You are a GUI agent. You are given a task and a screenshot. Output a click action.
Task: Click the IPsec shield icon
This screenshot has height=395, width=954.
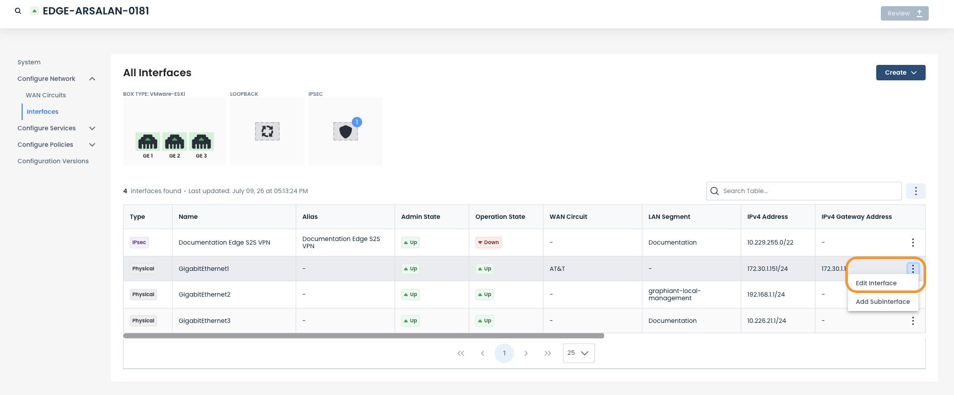pos(346,132)
